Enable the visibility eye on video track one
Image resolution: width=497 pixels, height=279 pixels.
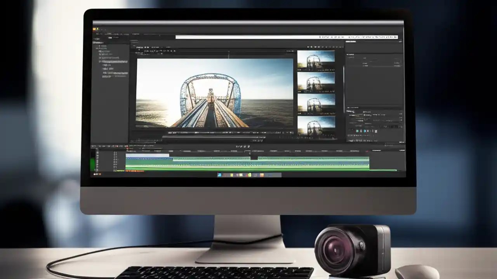click(115, 154)
